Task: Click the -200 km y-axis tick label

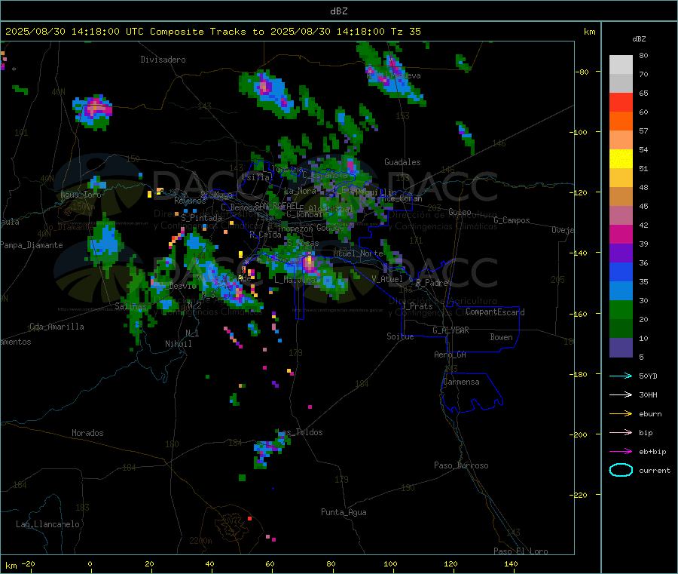Action: click(580, 434)
